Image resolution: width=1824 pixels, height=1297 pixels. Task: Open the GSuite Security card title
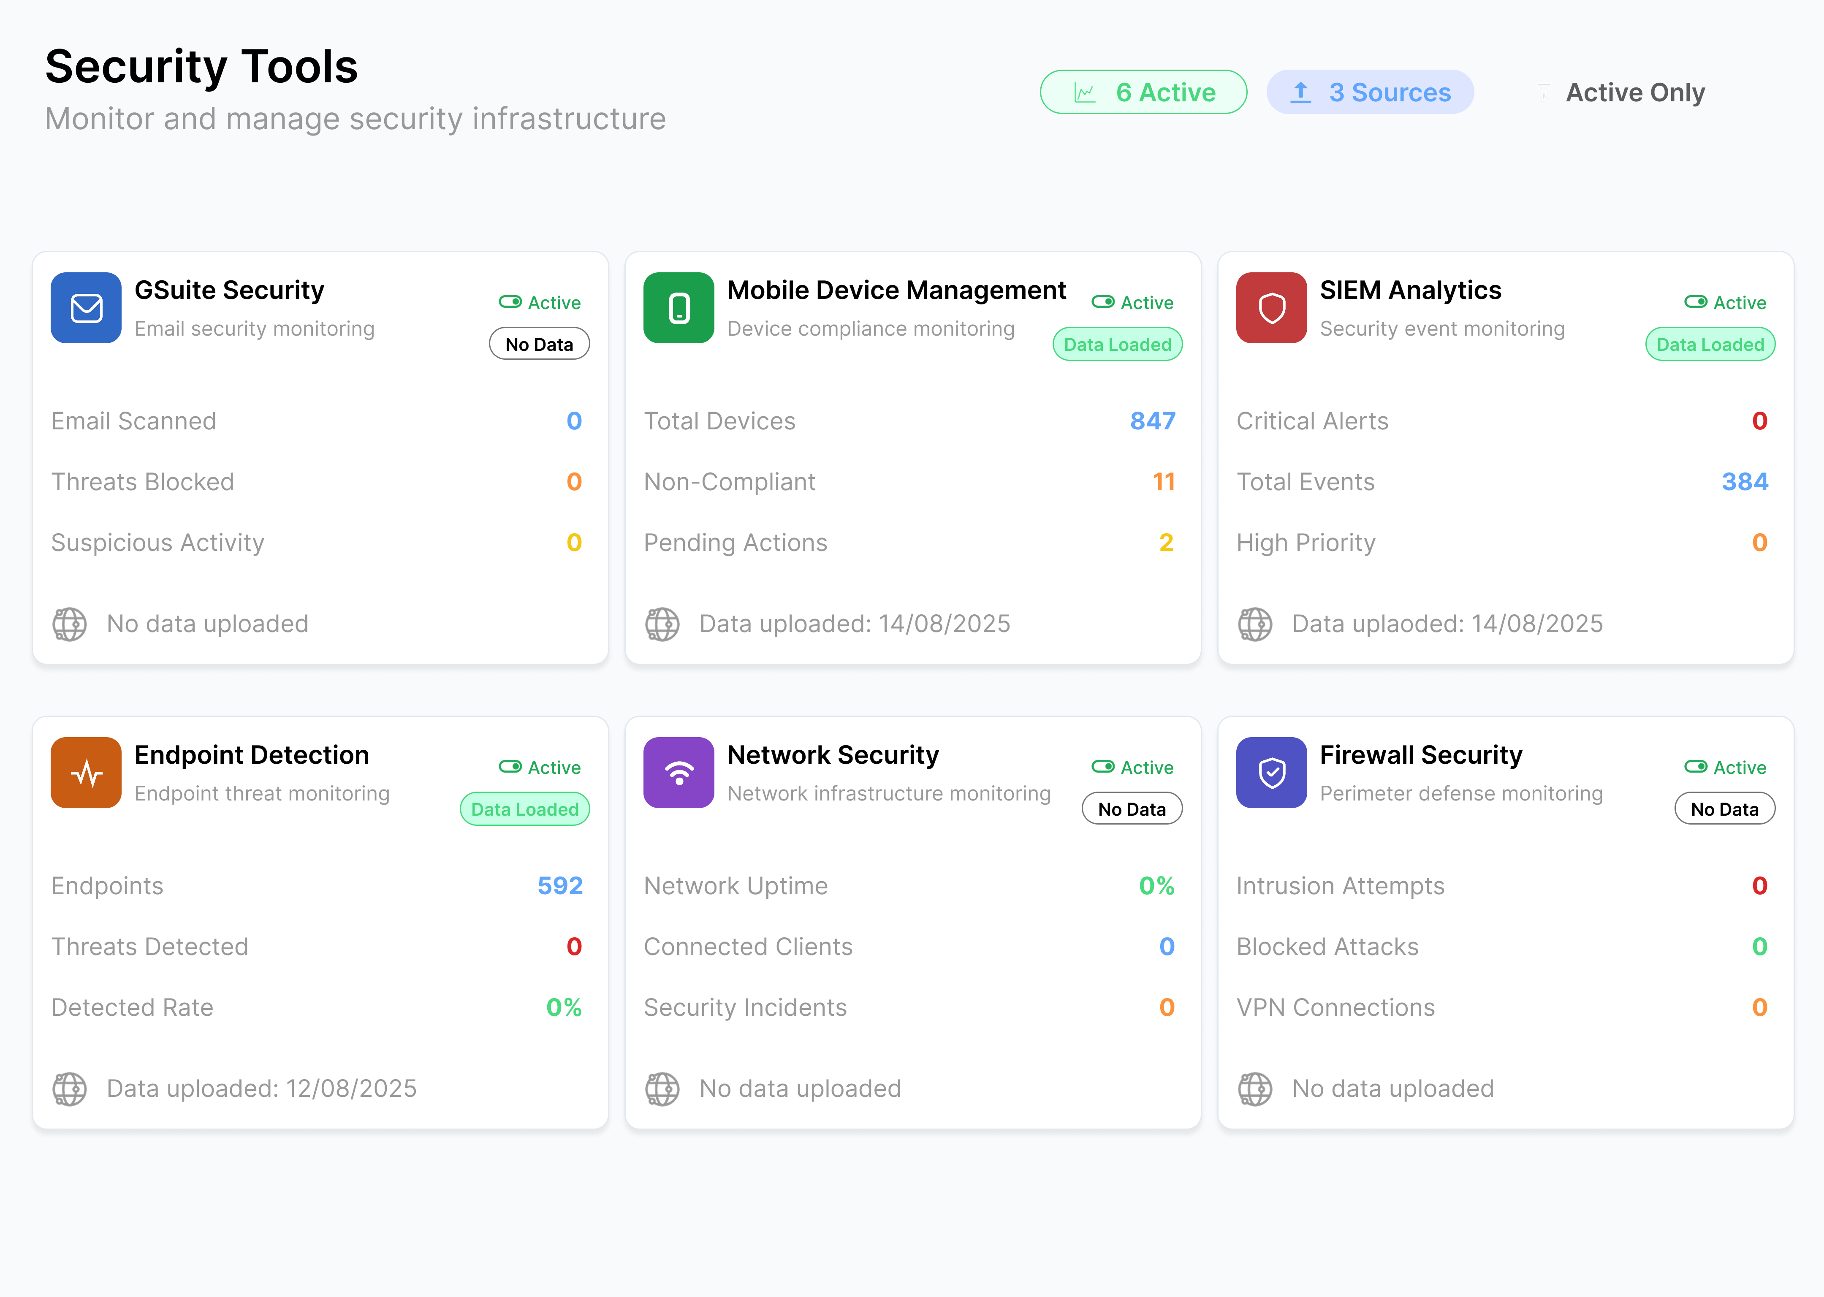[x=229, y=290]
